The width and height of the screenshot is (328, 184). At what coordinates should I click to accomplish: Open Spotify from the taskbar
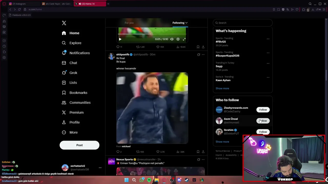tap(149, 180)
